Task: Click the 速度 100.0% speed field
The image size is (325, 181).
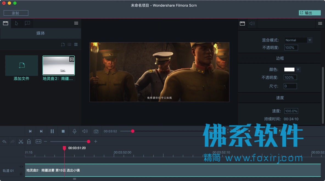Action: pos(291,111)
